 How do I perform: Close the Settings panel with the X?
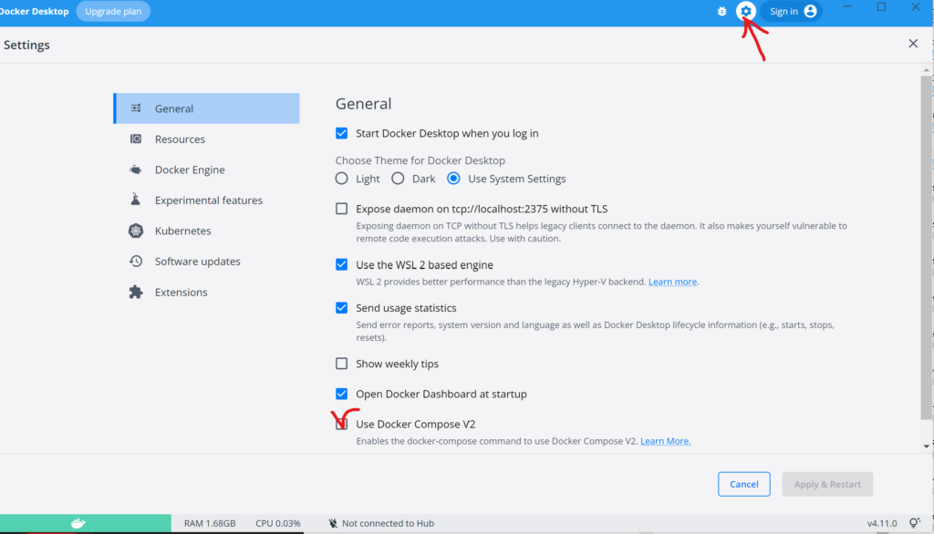coord(913,44)
